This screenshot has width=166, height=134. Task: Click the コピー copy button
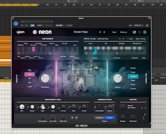(40, 25)
